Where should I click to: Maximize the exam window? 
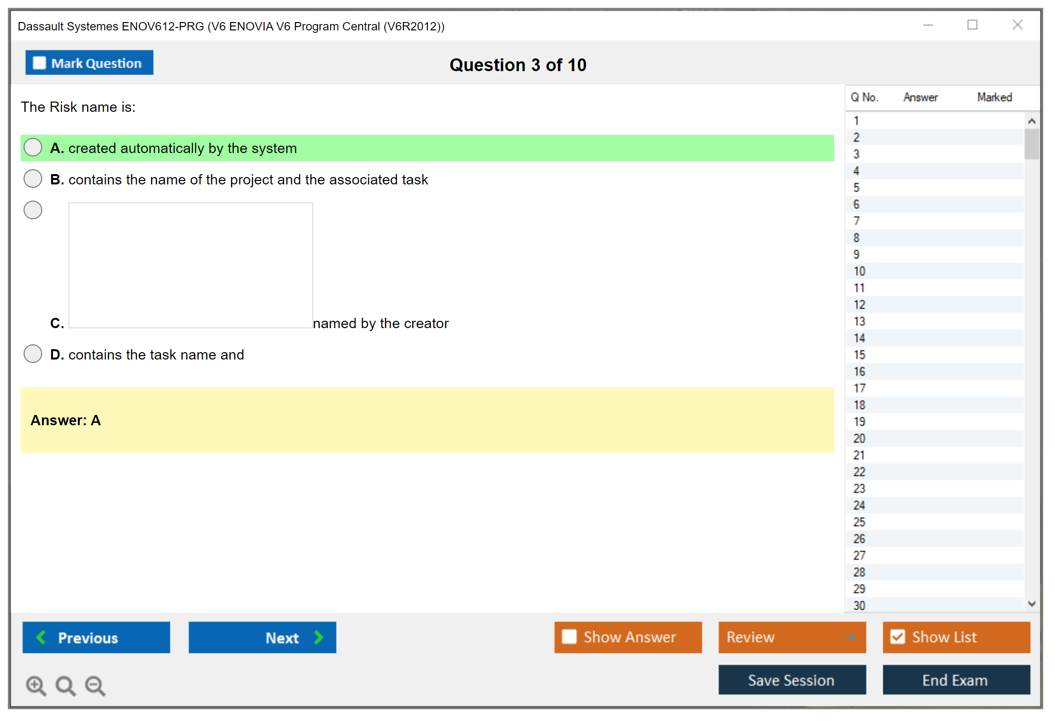click(x=972, y=25)
